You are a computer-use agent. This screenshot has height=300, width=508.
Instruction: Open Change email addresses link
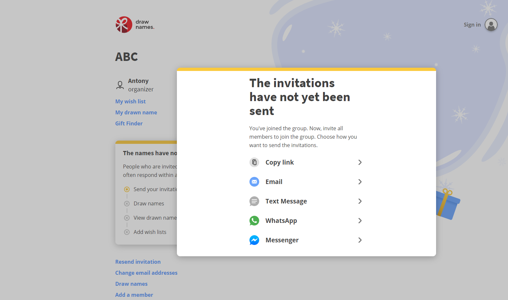point(146,273)
